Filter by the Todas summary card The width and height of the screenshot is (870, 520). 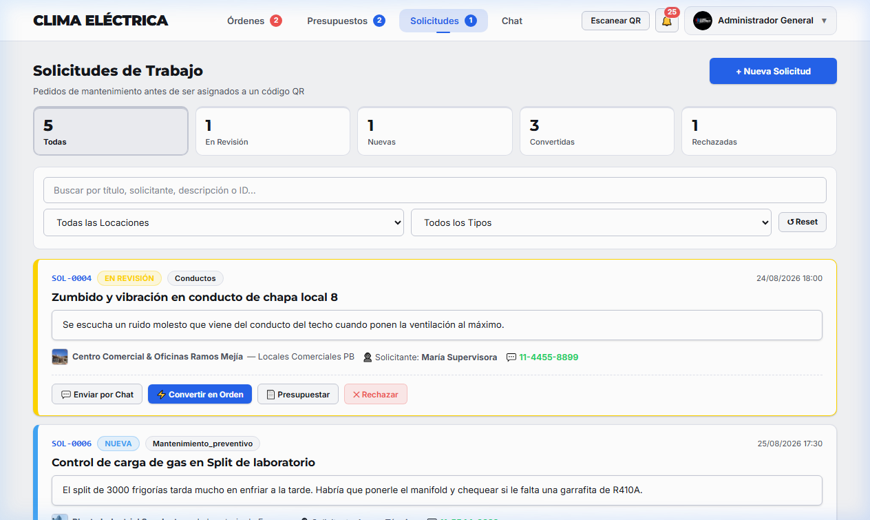click(x=111, y=131)
